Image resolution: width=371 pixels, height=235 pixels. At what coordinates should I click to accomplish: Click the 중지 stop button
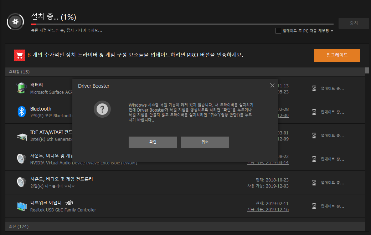(354, 23)
